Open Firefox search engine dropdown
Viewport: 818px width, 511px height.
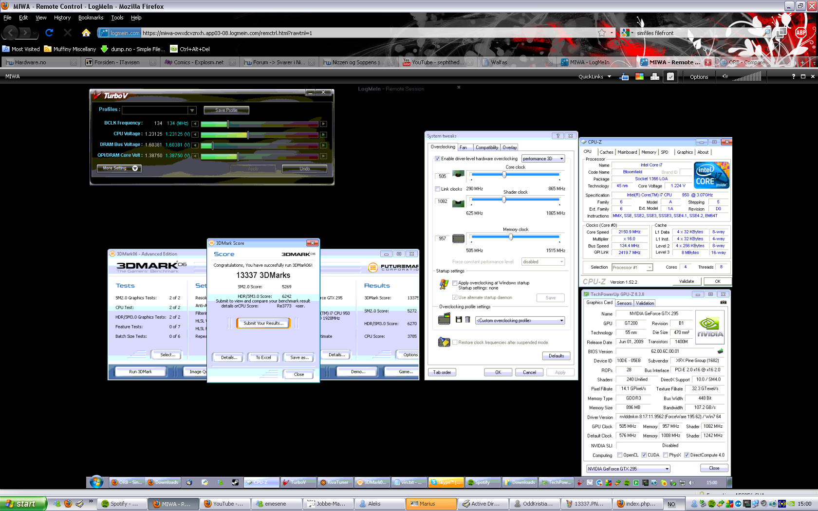pos(628,33)
